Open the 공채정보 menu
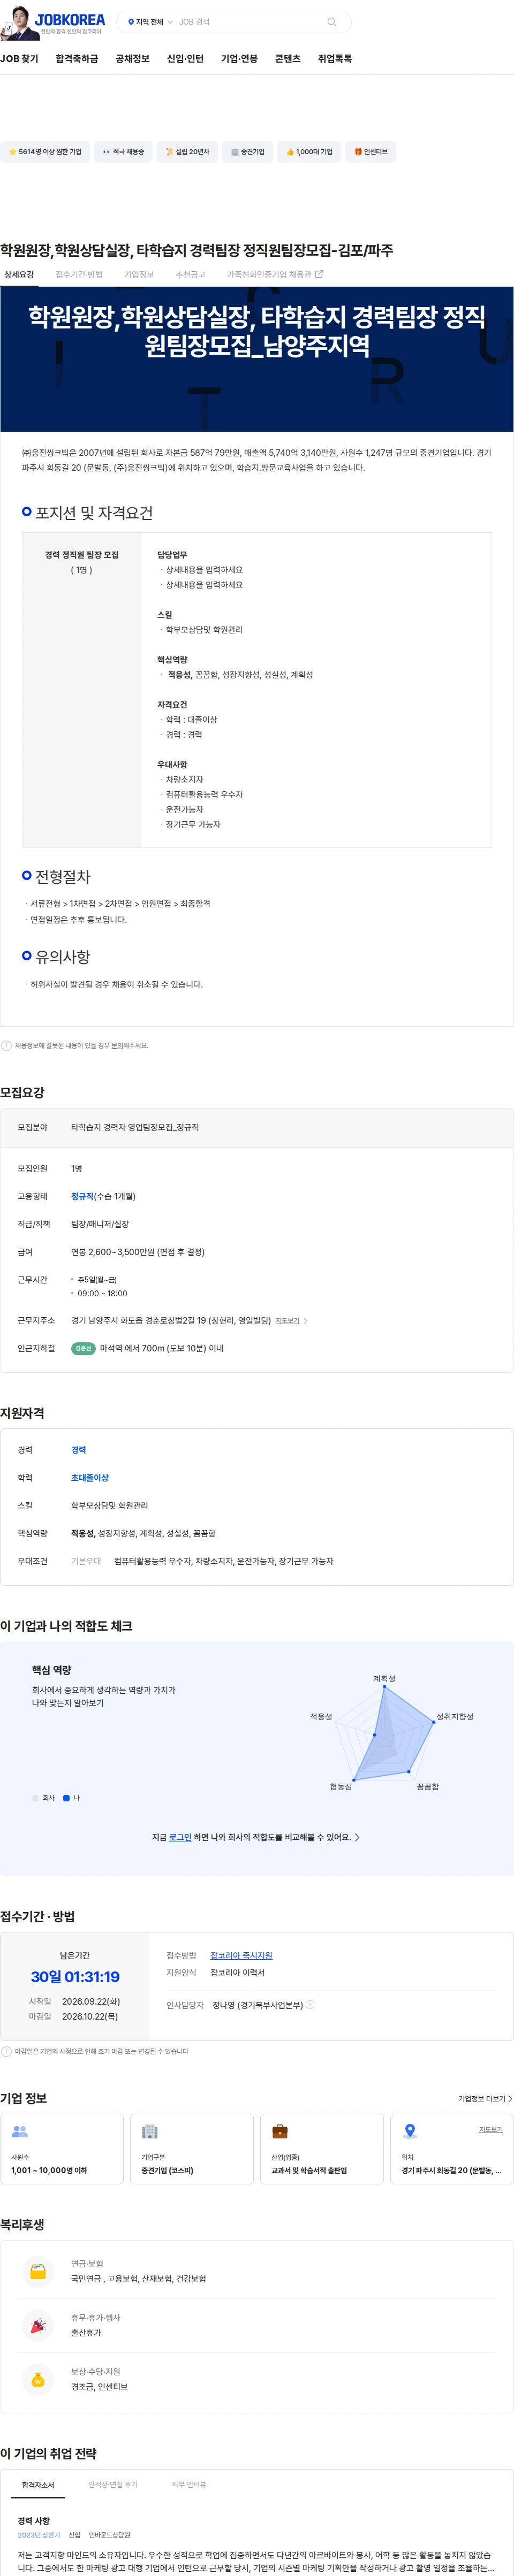This screenshot has width=514, height=2576. point(132,59)
